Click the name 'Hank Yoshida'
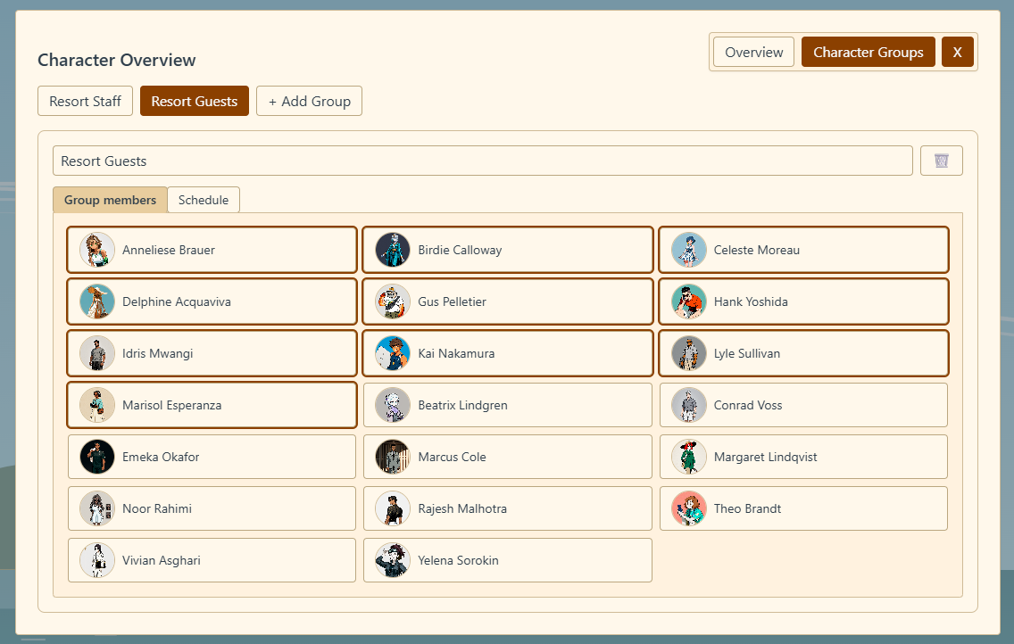 point(751,301)
